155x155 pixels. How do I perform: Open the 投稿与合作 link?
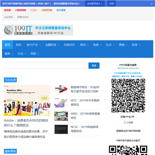pyautogui.click(x=23, y=17)
